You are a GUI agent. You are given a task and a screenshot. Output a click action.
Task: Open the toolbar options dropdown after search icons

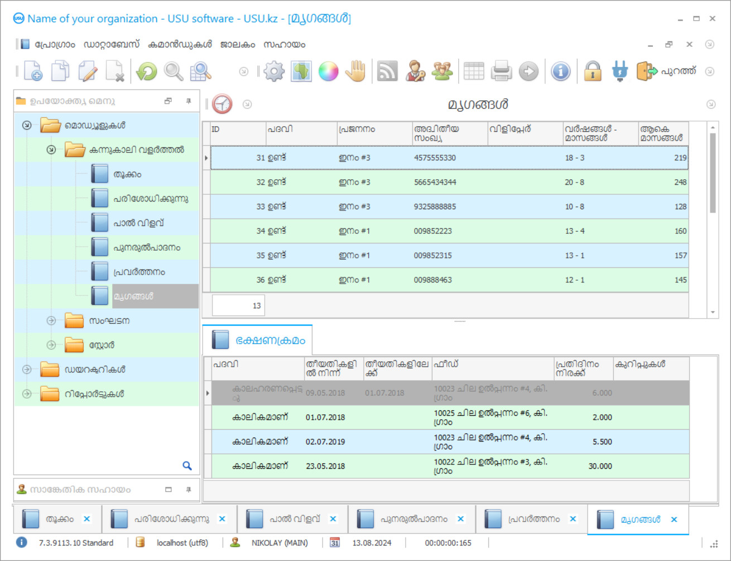(x=243, y=71)
